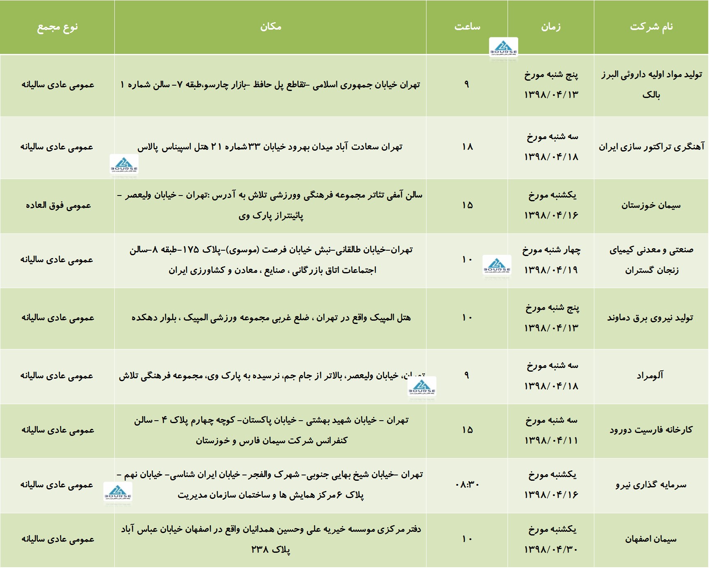Viewport: 709px width, 568px height.
Task: Click hour "۱۸" in the تراکتور سازی row
Action: click(467, 147)
